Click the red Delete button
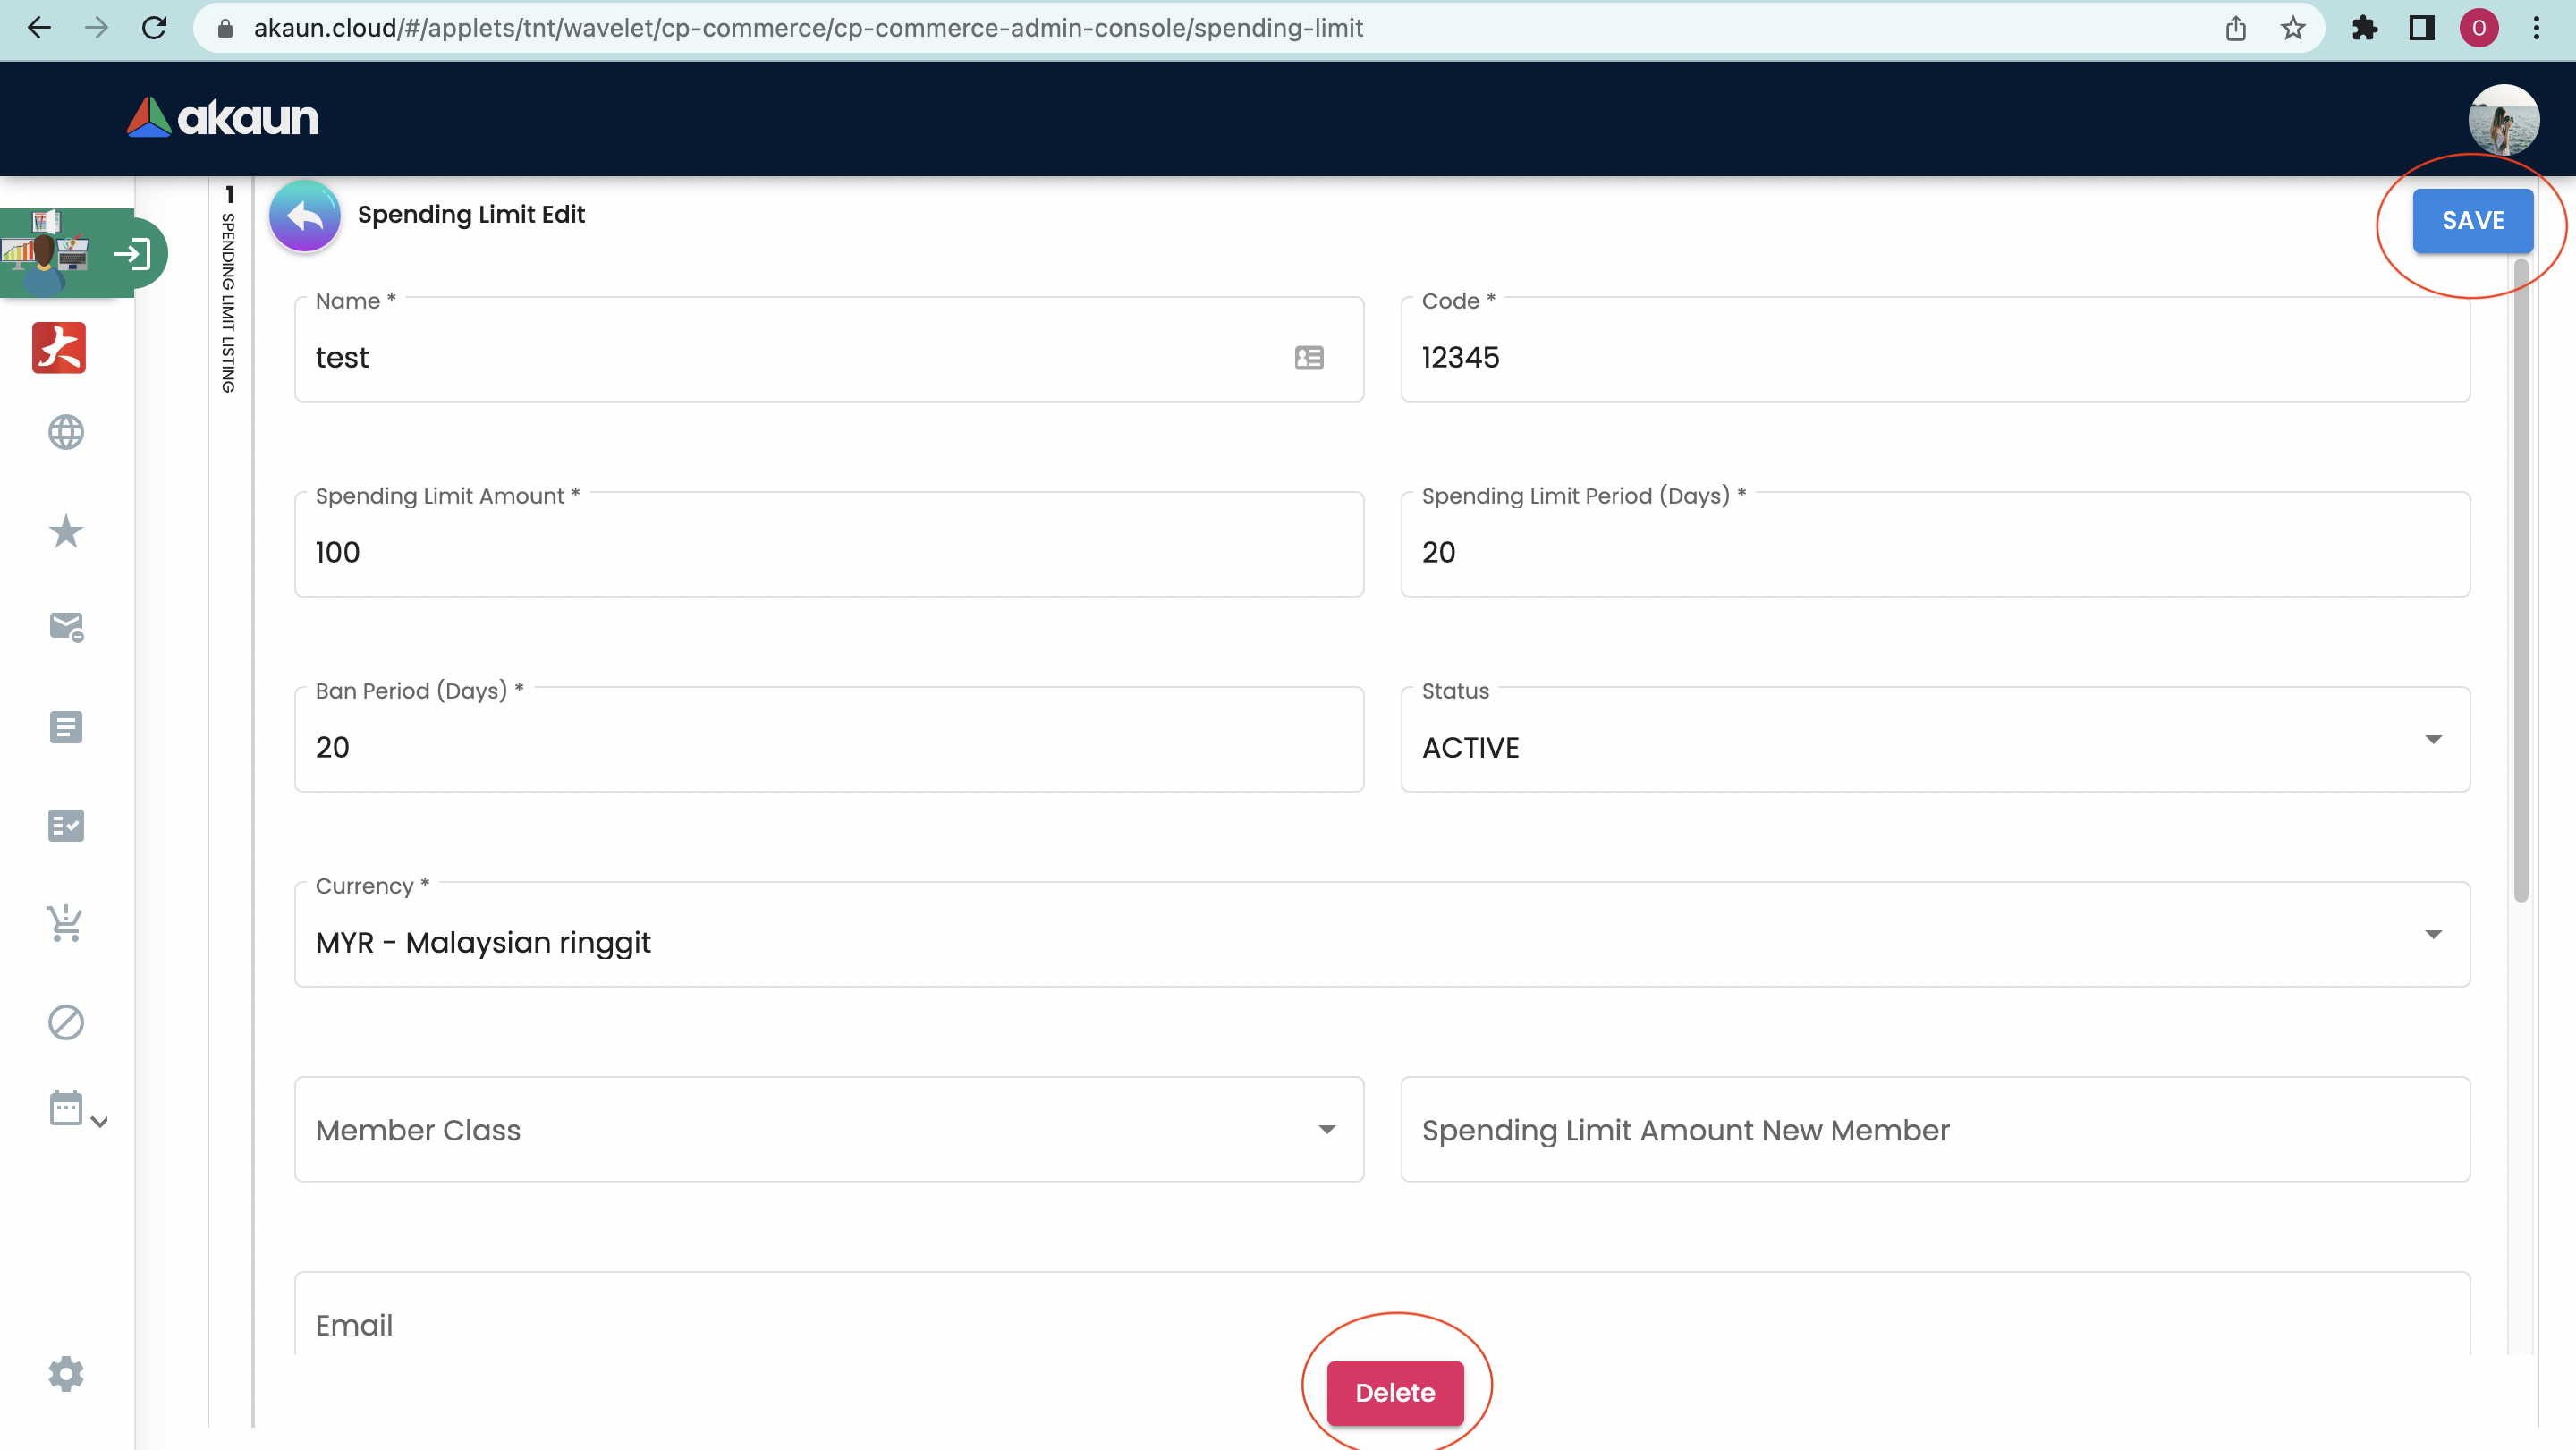2576x1450 pixels. pos(1394,1392)
